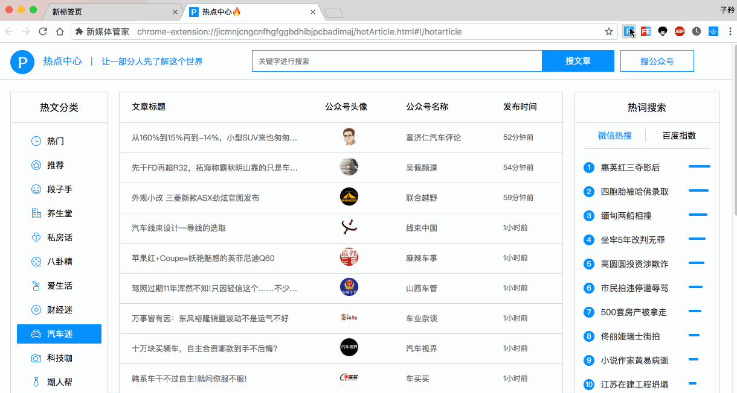Click the 潮人帮 category icon
This screenshot has height=393, width=737.
(x=35, y=382)
